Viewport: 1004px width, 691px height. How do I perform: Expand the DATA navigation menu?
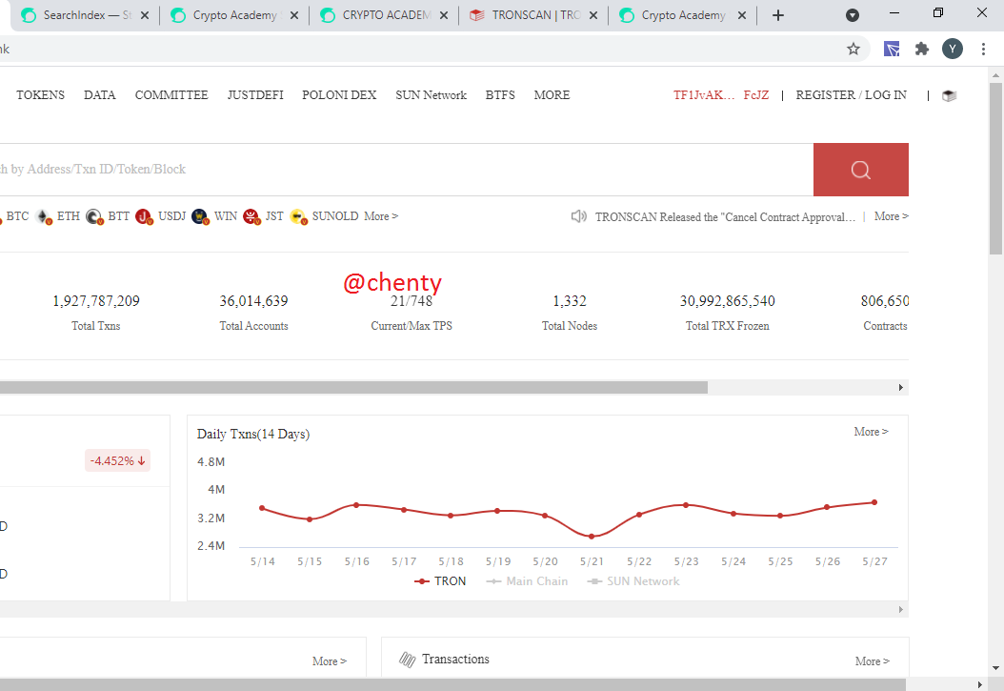coord(100,95)
